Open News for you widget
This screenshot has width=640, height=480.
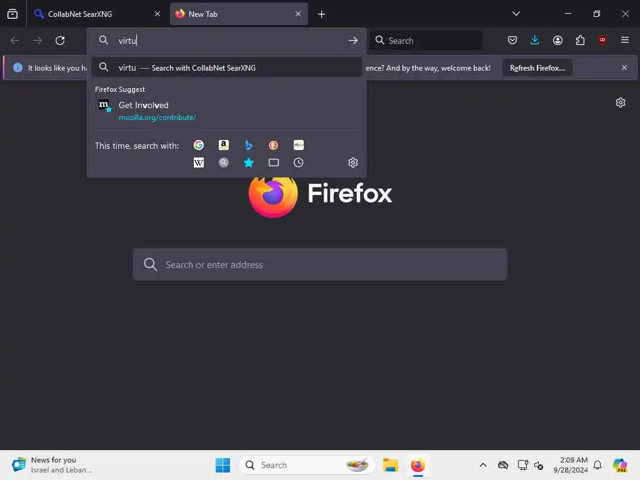[x=52, y=465]
